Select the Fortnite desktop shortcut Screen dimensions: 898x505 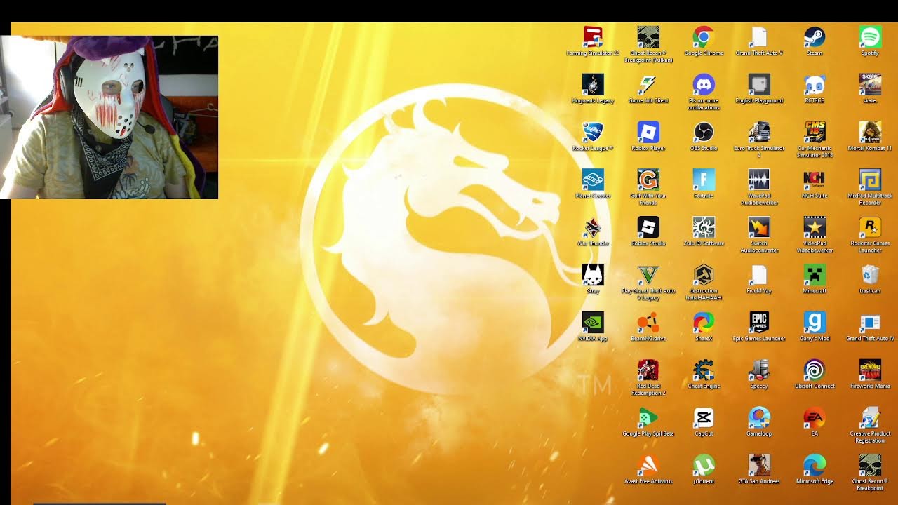704,180
